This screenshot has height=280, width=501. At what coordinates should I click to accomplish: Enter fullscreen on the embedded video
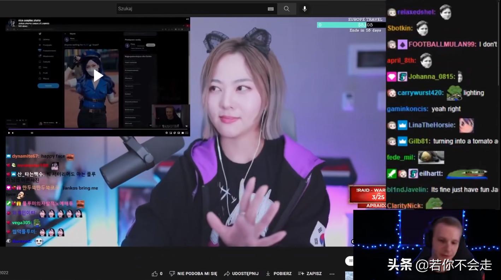(187, 133)
